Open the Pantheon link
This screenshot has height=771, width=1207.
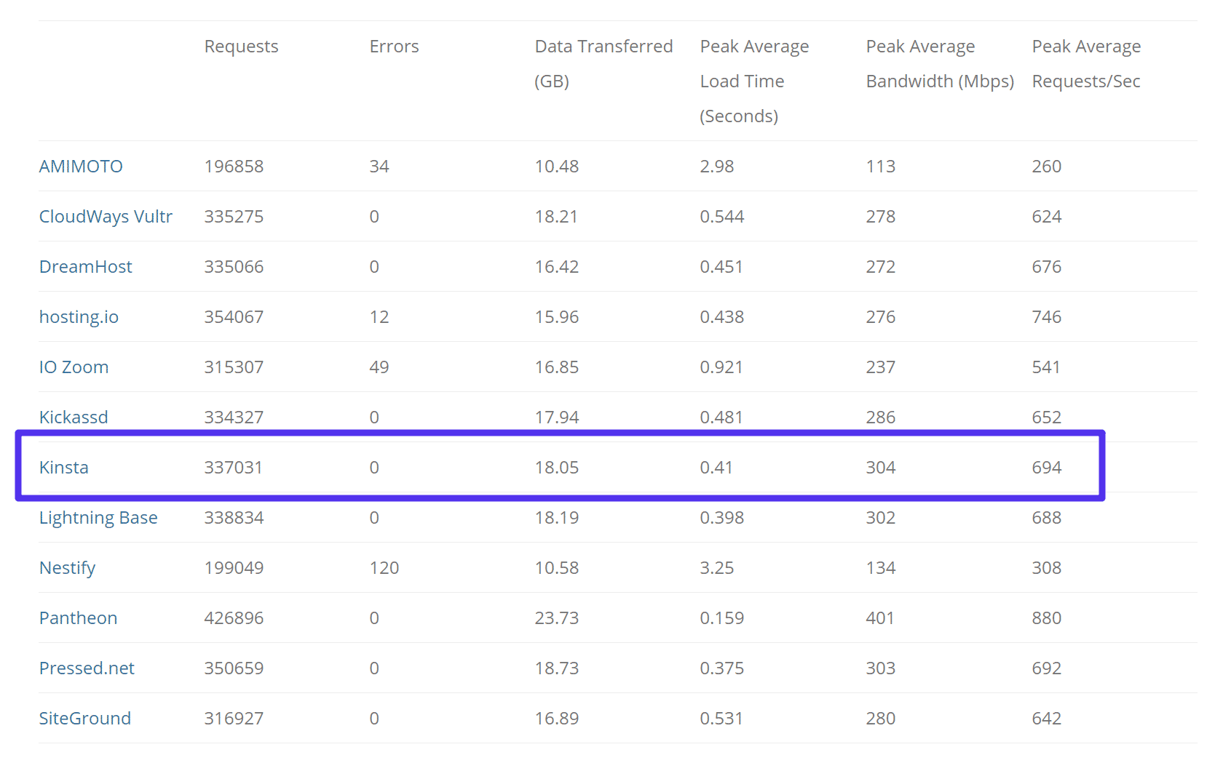[x=78, y=618]
